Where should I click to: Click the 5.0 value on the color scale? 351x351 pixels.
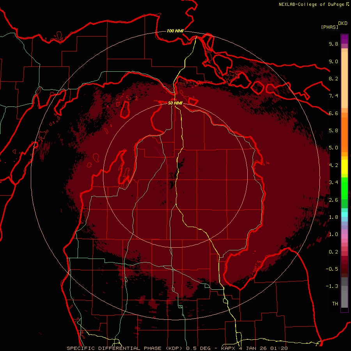coord(333,148)
